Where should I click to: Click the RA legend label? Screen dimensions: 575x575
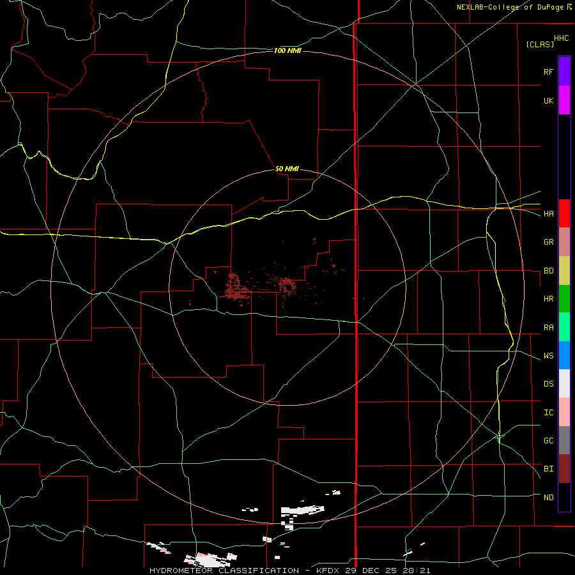(548, 328)
